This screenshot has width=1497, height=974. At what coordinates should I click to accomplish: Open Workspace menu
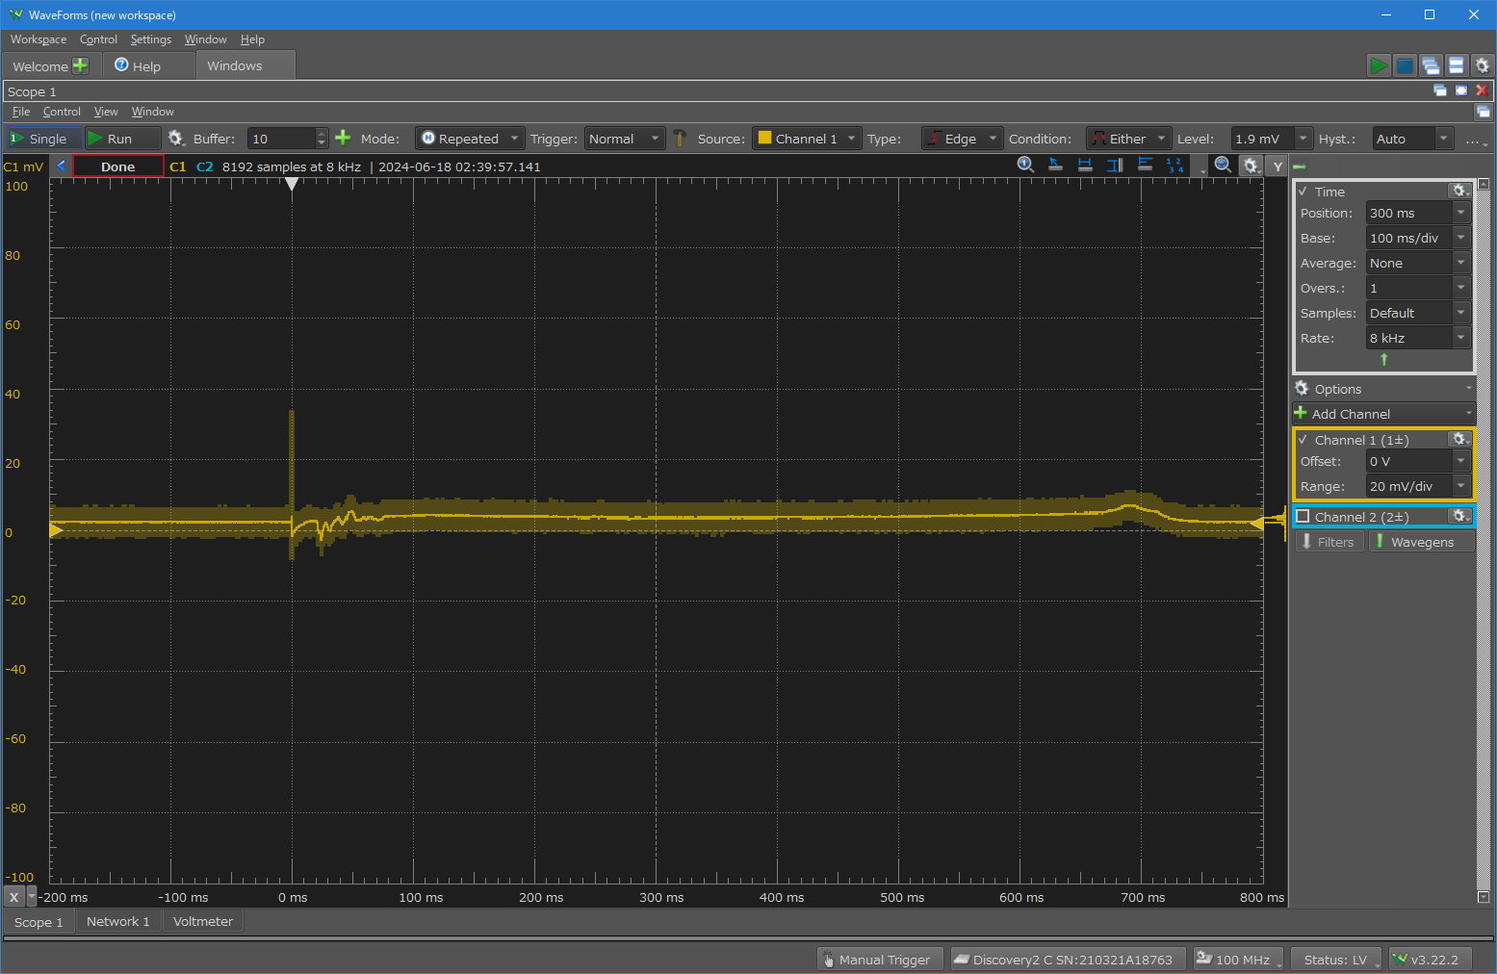tap(39, 39)
